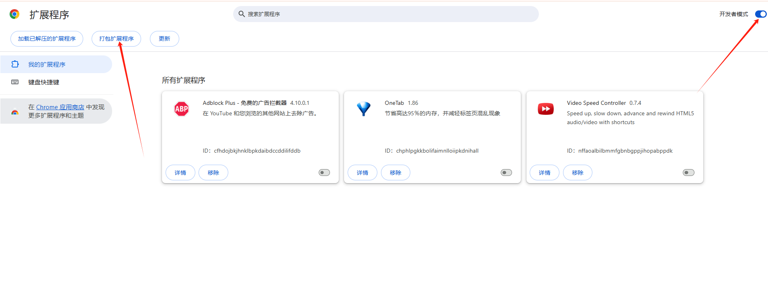Open 详情 for Adblock Plus
The height and width of the screenshot is (290, 768).
pos(180,173)
